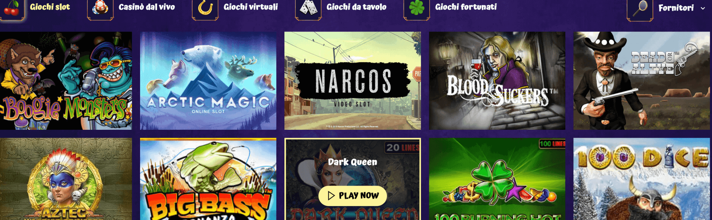Click the chevron next to Fornitori

coord(703,8)
